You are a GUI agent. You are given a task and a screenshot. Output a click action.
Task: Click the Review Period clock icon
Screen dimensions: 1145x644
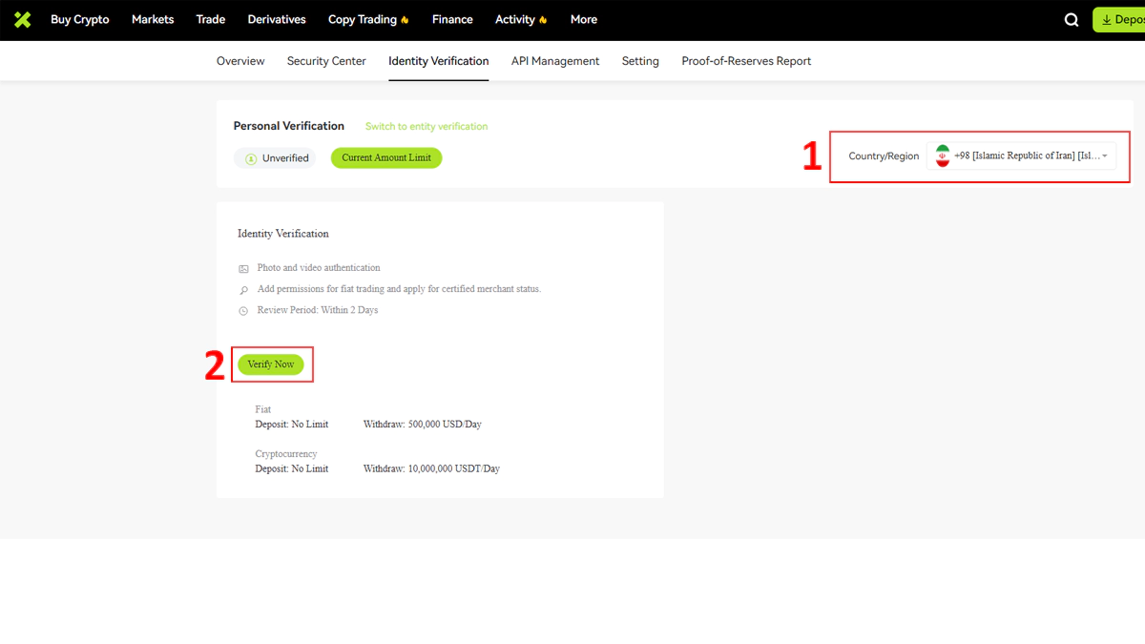(243, 311)
